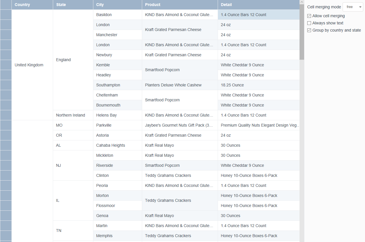365x242 pixels.
Task: Select the Basildon city cell
Action: 117,15
